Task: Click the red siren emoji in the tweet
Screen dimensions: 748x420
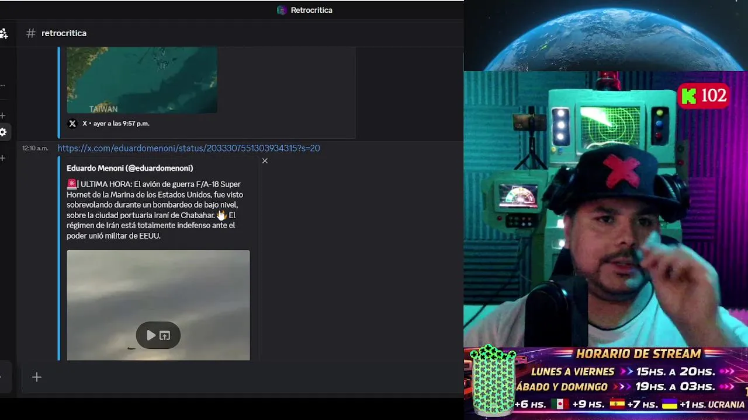Action: (72, 184)
